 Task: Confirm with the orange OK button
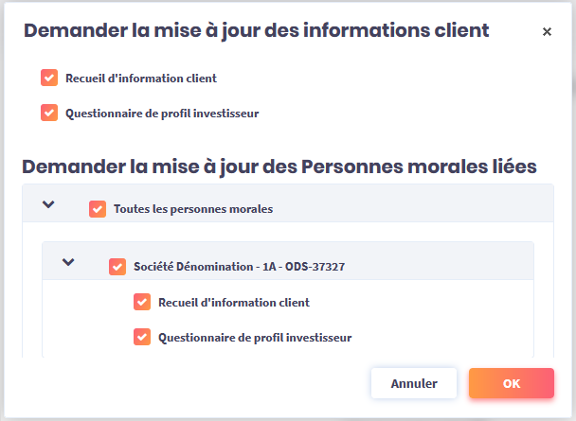[511, 383]
